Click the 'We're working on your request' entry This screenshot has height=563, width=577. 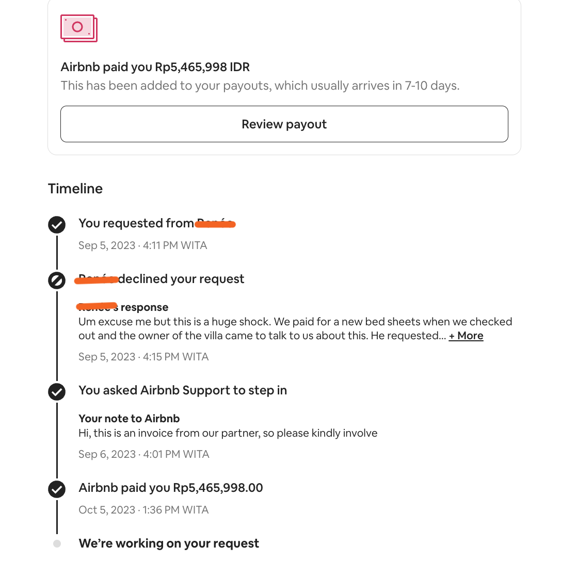(x=169, y=543)
